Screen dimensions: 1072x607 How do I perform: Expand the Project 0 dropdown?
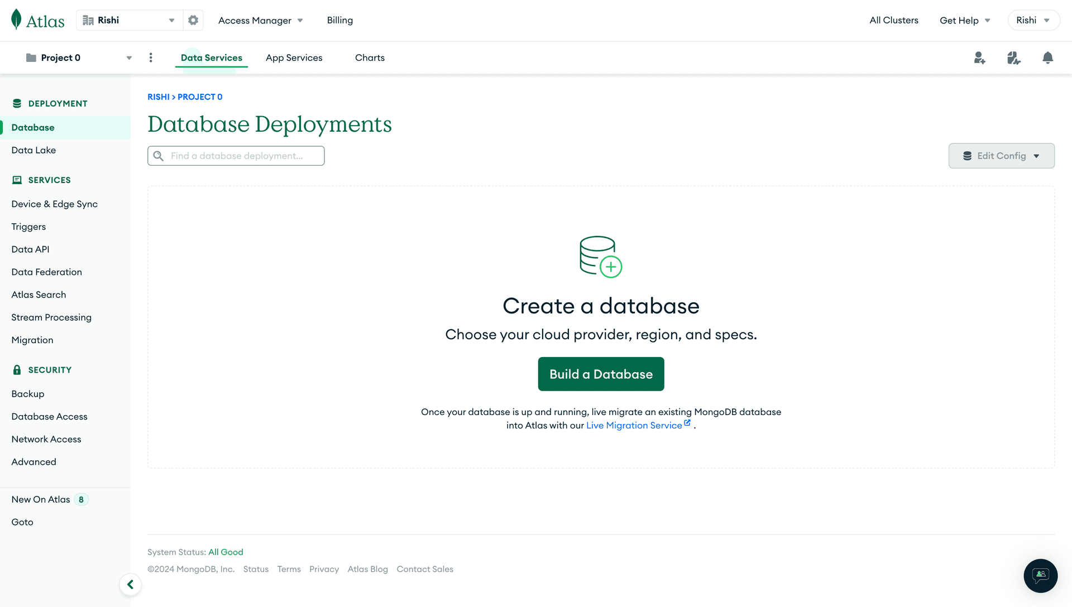pyautogui.click(x=128, y=57)
